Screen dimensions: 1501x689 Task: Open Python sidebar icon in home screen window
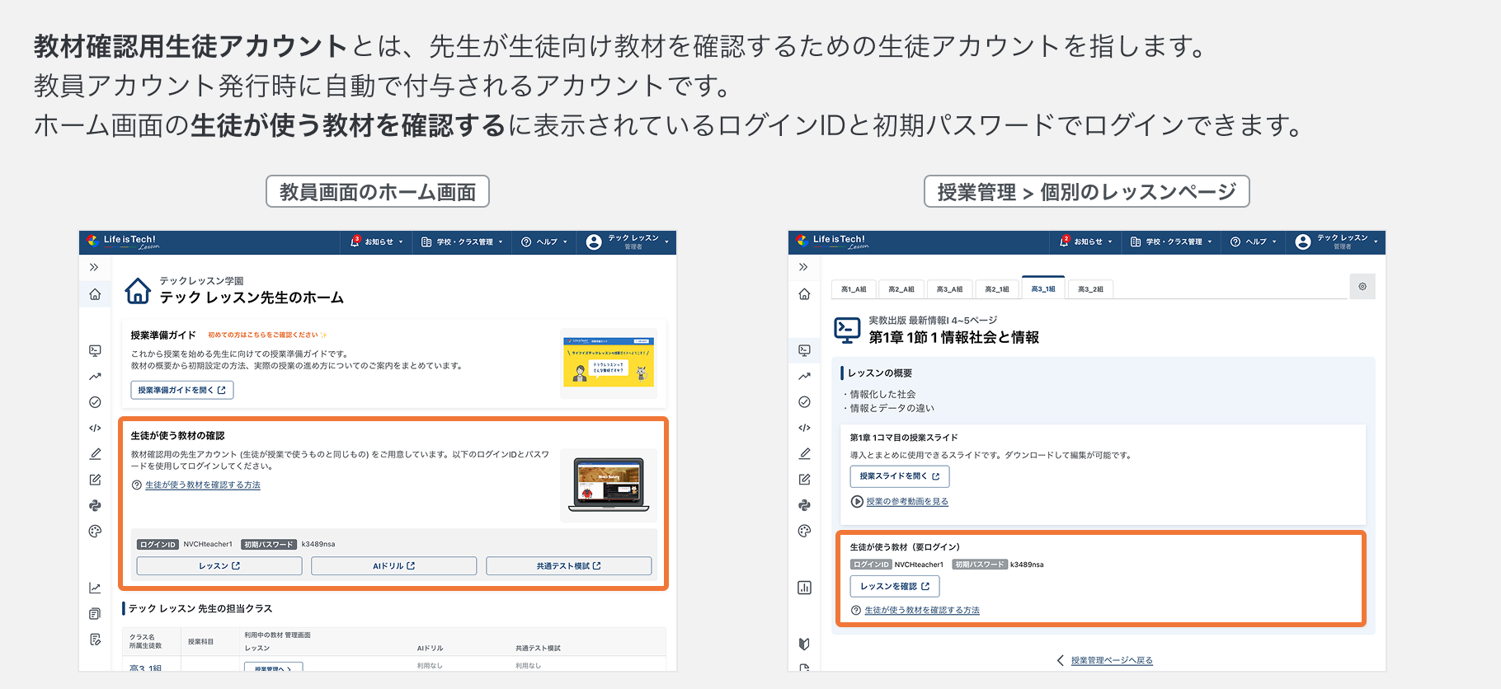coord(95,505)
